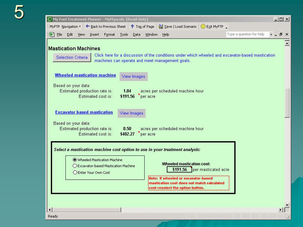Click the smiley Exit MyFTP button
The image size is (303, 227).
tap(212, 26)
